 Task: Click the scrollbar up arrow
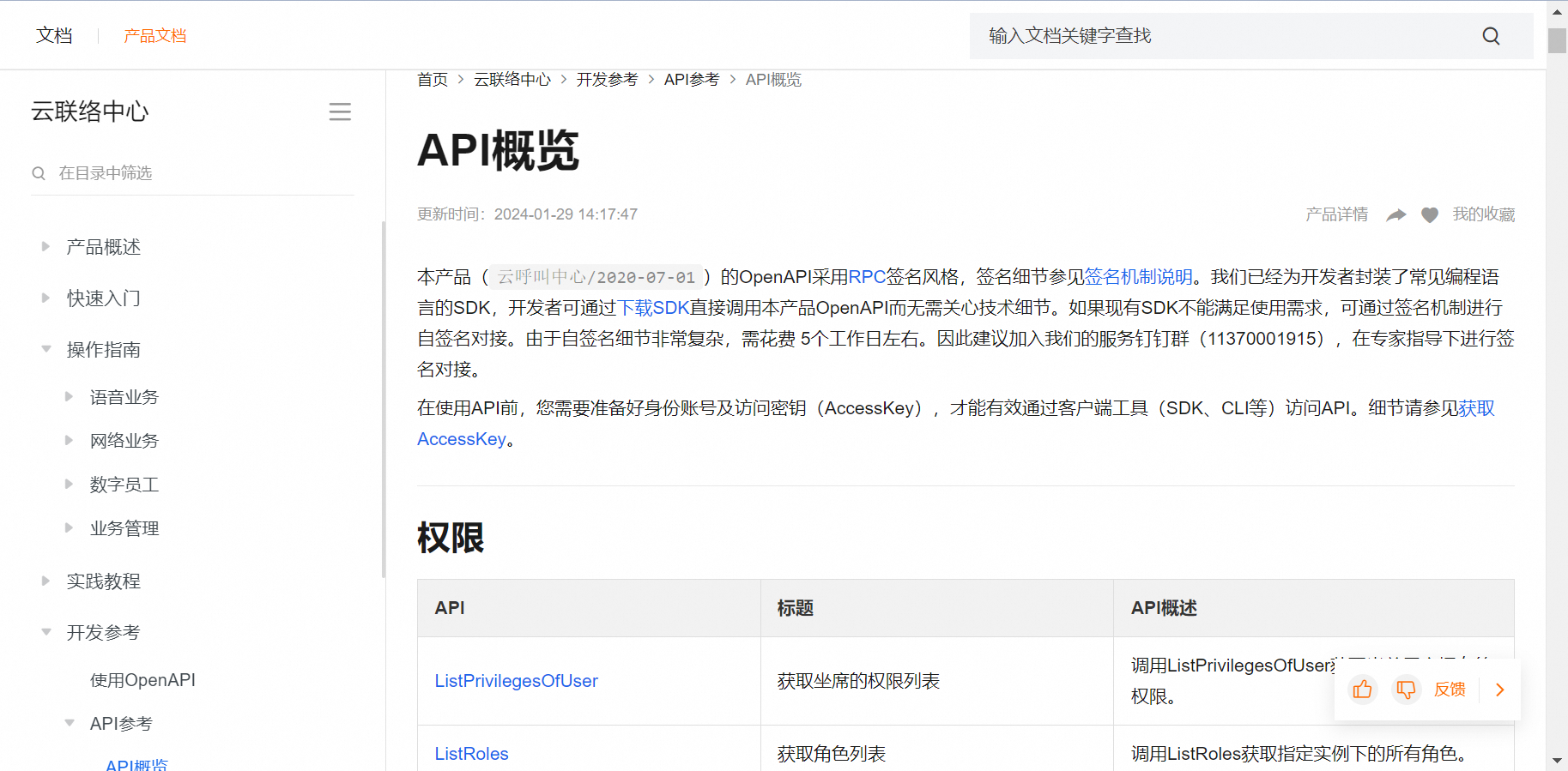(1557, 12)
